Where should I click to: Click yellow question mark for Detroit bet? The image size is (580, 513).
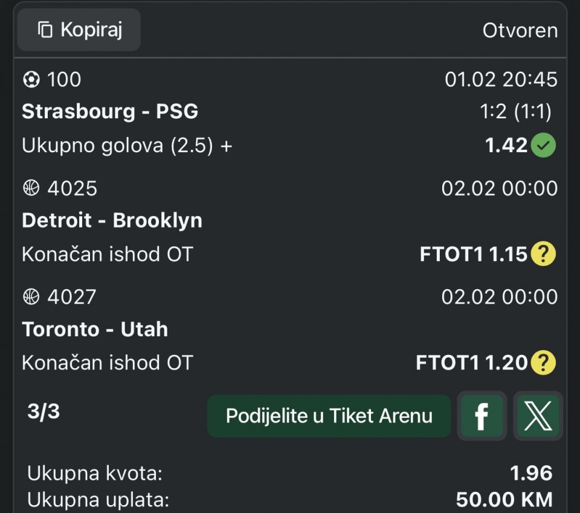click(543, 255)
